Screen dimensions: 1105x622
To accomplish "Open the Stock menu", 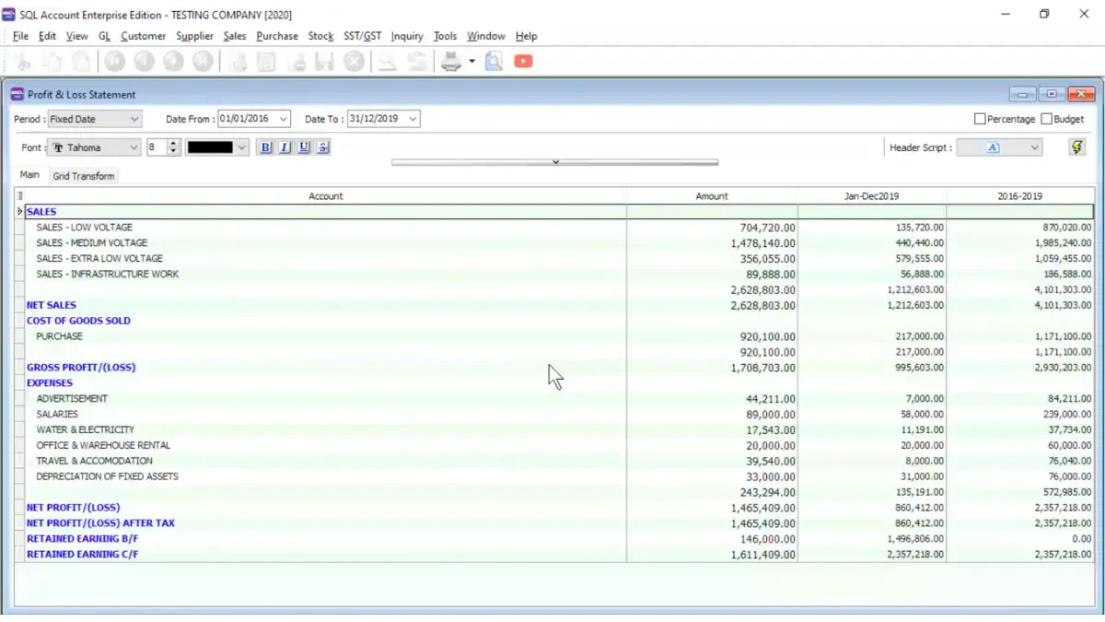I will [320, 36].
